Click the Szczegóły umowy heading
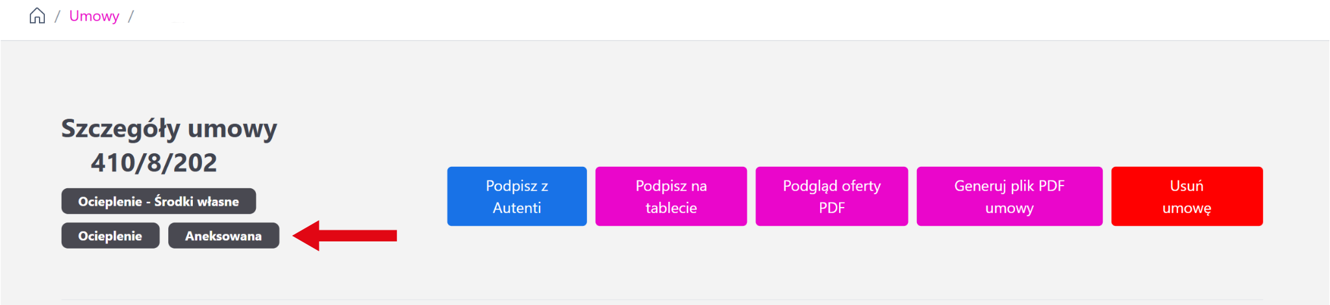 (x=169, y=128)
